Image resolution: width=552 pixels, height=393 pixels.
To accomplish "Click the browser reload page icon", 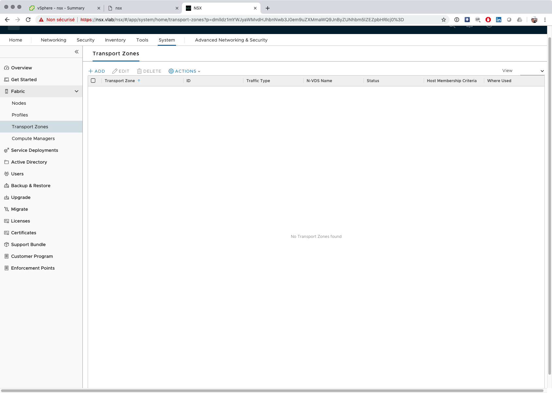I will click(x=28, y=20).
